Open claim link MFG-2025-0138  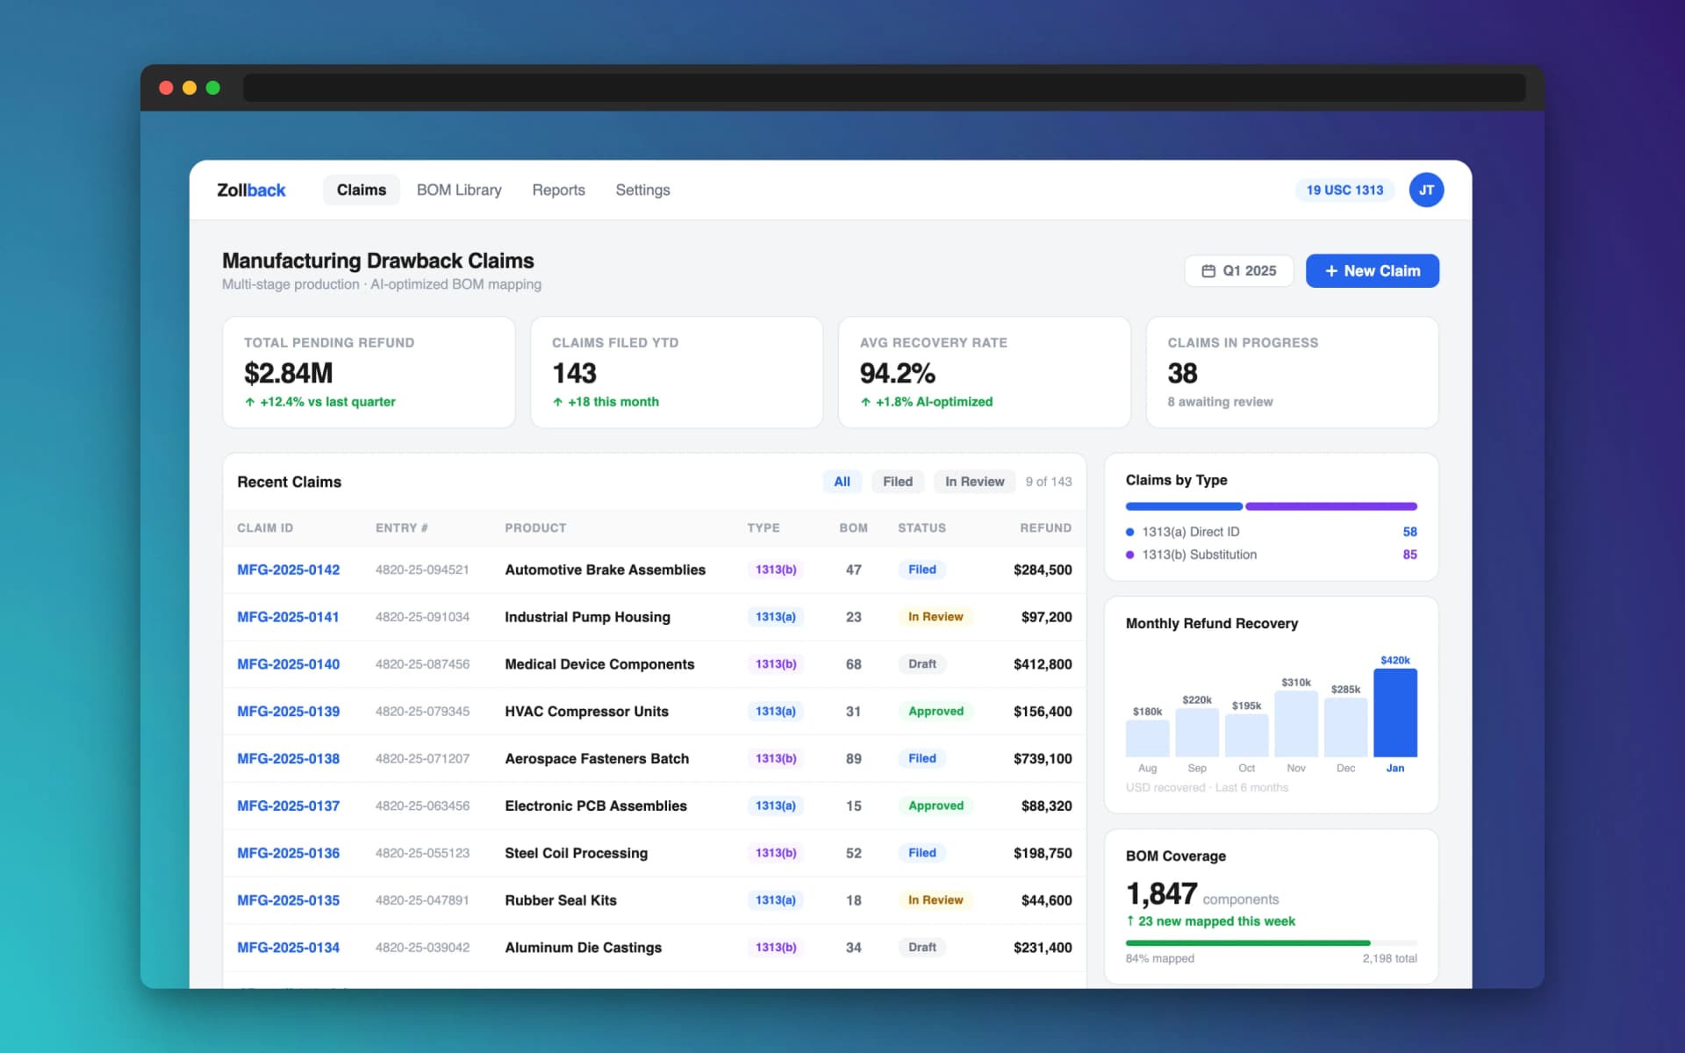(288, 759)
